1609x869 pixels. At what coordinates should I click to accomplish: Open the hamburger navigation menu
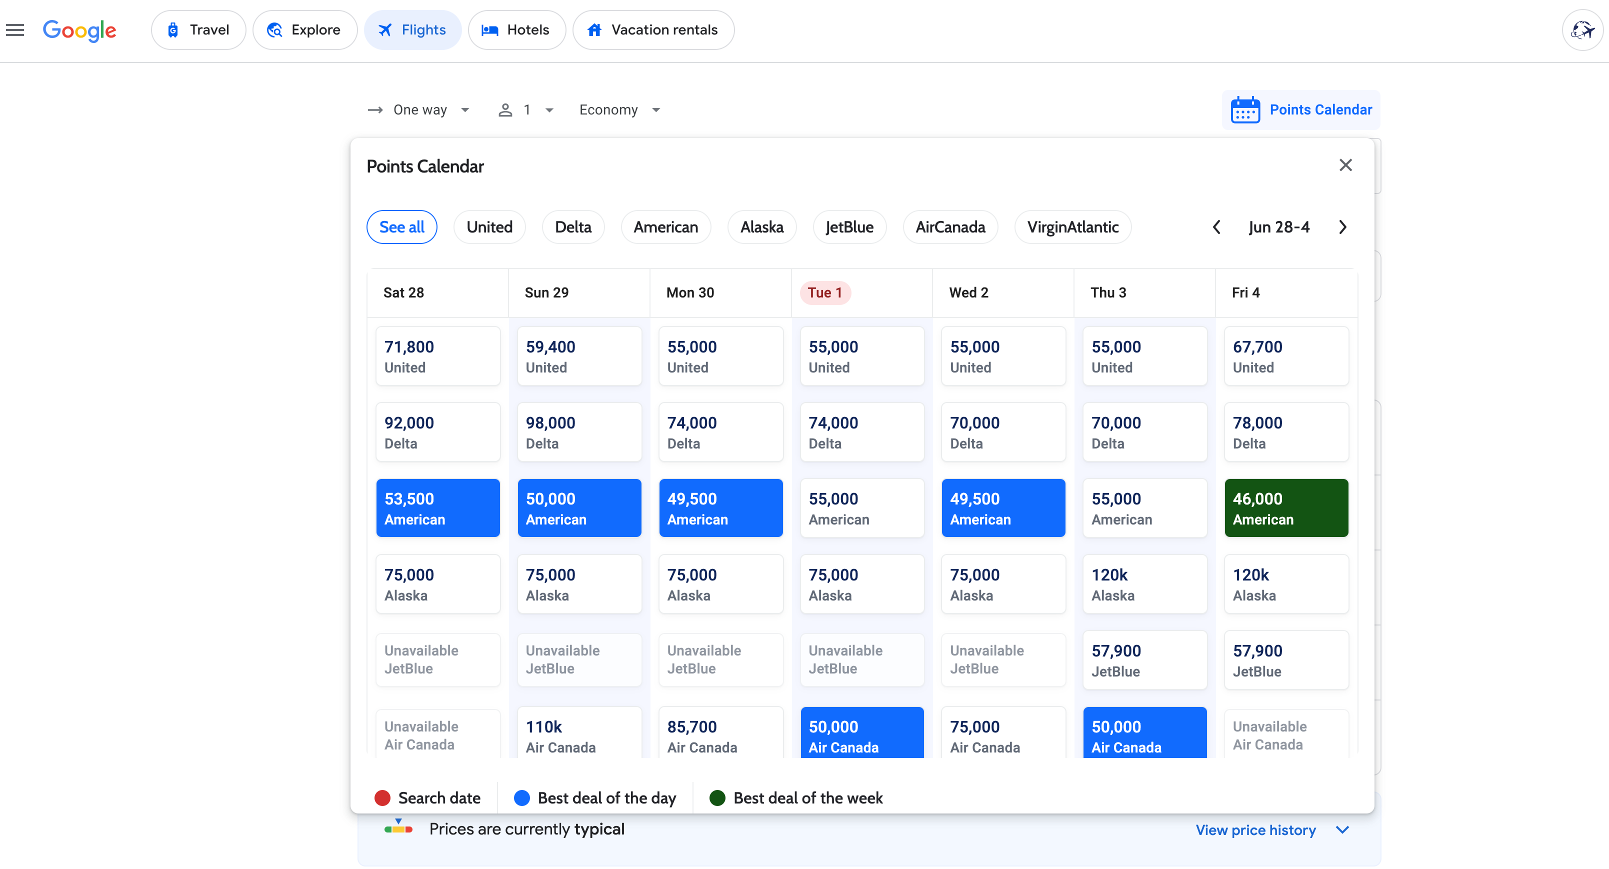click(x=15, y=29)
